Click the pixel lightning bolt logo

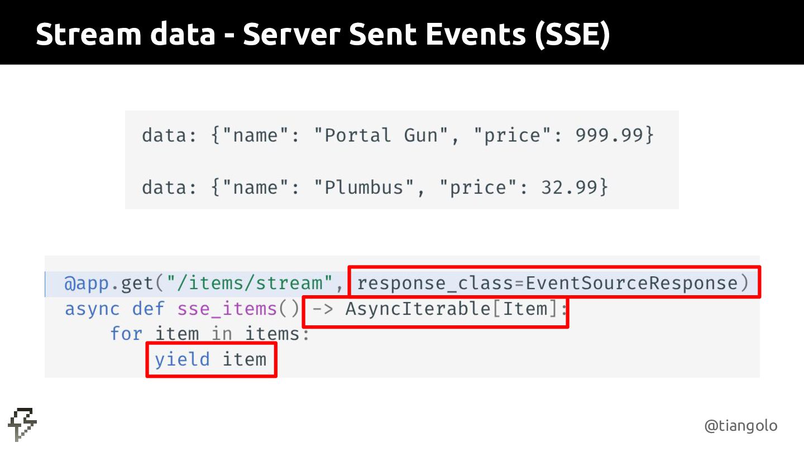click(22, 425)
